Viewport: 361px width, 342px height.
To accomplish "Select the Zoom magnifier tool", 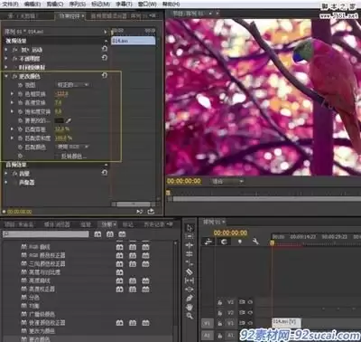I will pyautogui.click(x=190, y=316).
